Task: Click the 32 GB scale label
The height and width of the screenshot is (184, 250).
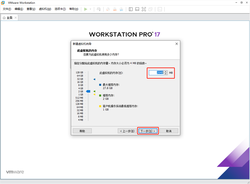Action: [80, 79]
